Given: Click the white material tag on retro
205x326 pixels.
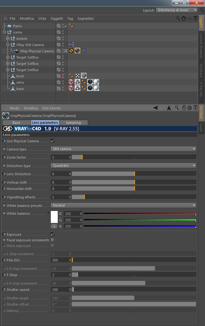Looking at the screenshot, I should (x=96, y=82).
